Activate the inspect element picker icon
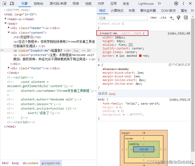The height and width of the screenshot is (166, 195). coord(4,3)
